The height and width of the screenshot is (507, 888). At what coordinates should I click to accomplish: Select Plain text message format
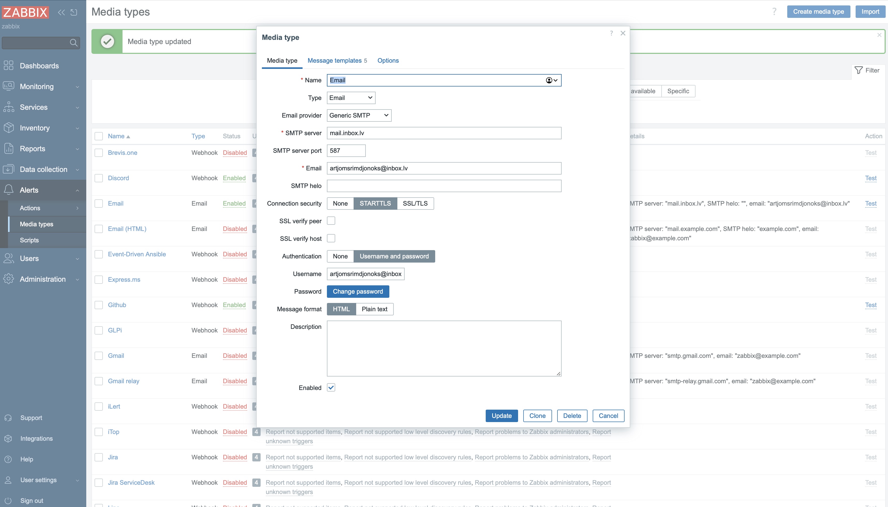(375, 309)
